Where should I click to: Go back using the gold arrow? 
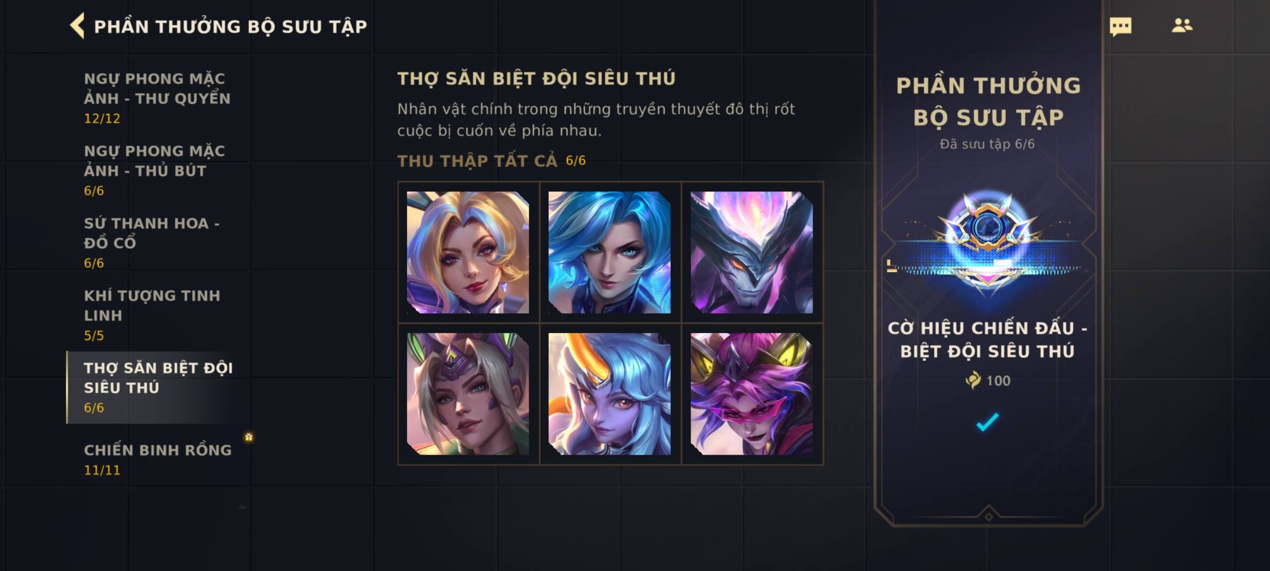pyautogui.click(x=77, y=26)
